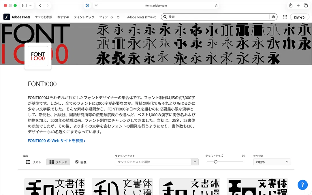Expand the sample text dropdown arrow
The height and width of the screenshot is (195, 312).
195,162
